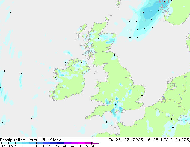Click the '10' legend scale label

click(x=37, y=146)
